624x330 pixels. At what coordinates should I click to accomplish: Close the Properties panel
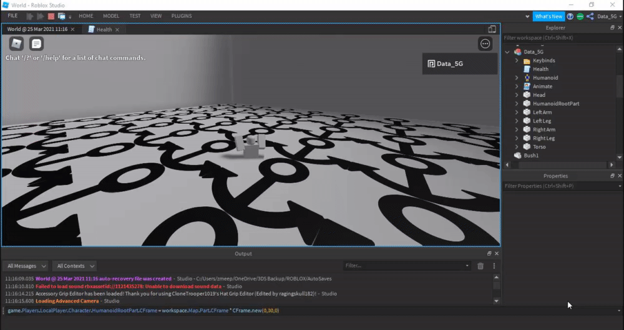coord(620,176)
